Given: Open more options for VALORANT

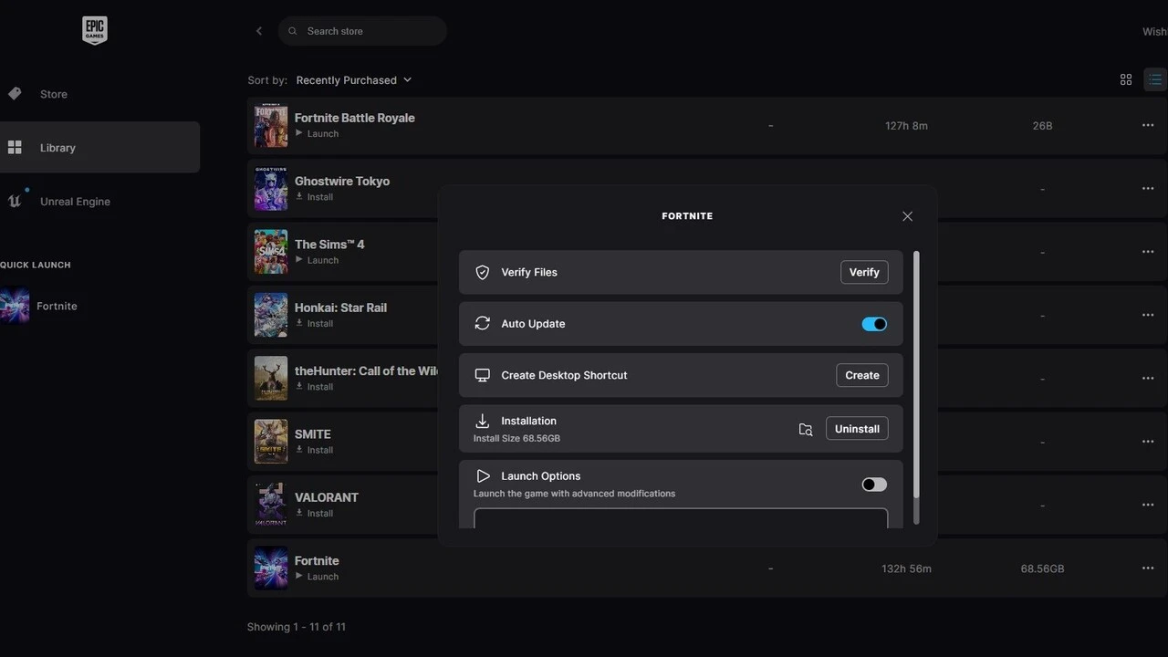Looking at the screenshot, I should (1148, 505).
